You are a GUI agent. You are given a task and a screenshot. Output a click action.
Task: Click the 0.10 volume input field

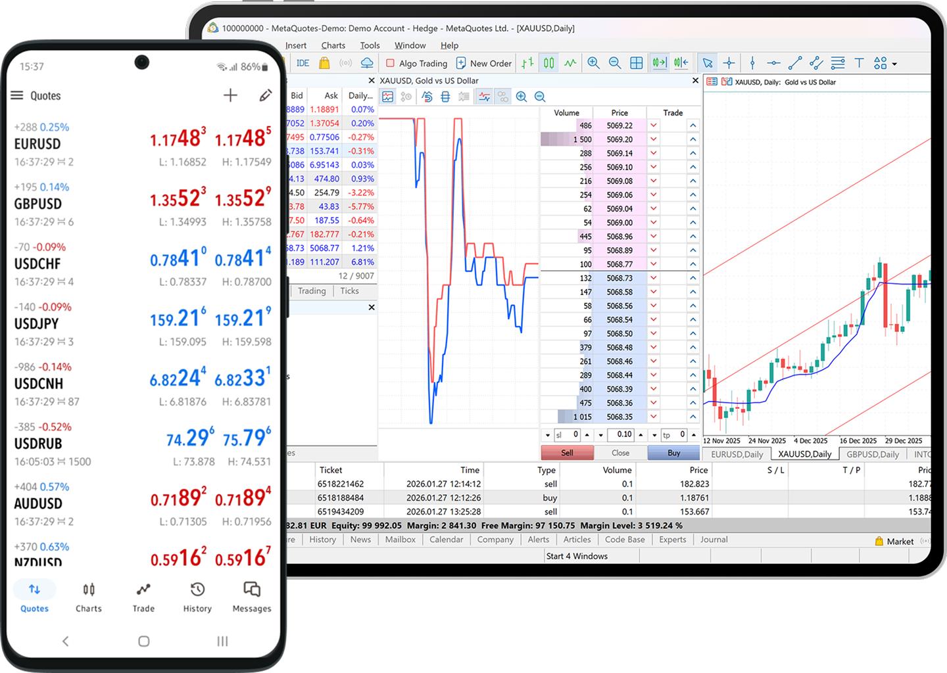620,434
